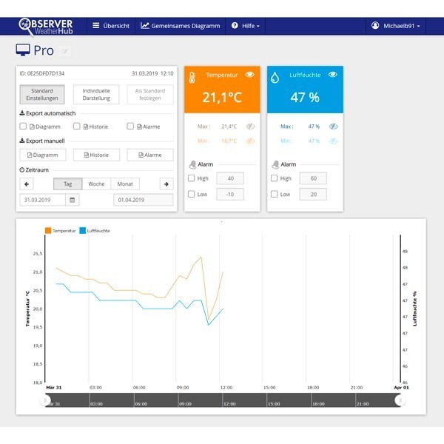Switch time range to Woche
Screen dimensions: 444x444
pyautogui.click(x=96, y=184)
